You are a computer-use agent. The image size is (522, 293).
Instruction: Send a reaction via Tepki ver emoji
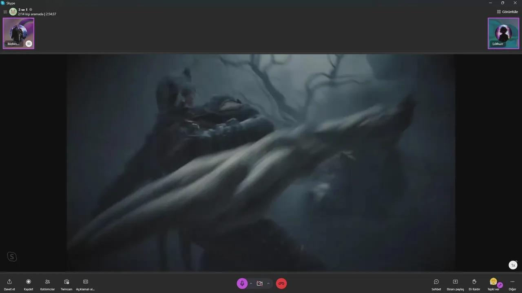pyautogui.click(x=493, y=282)
